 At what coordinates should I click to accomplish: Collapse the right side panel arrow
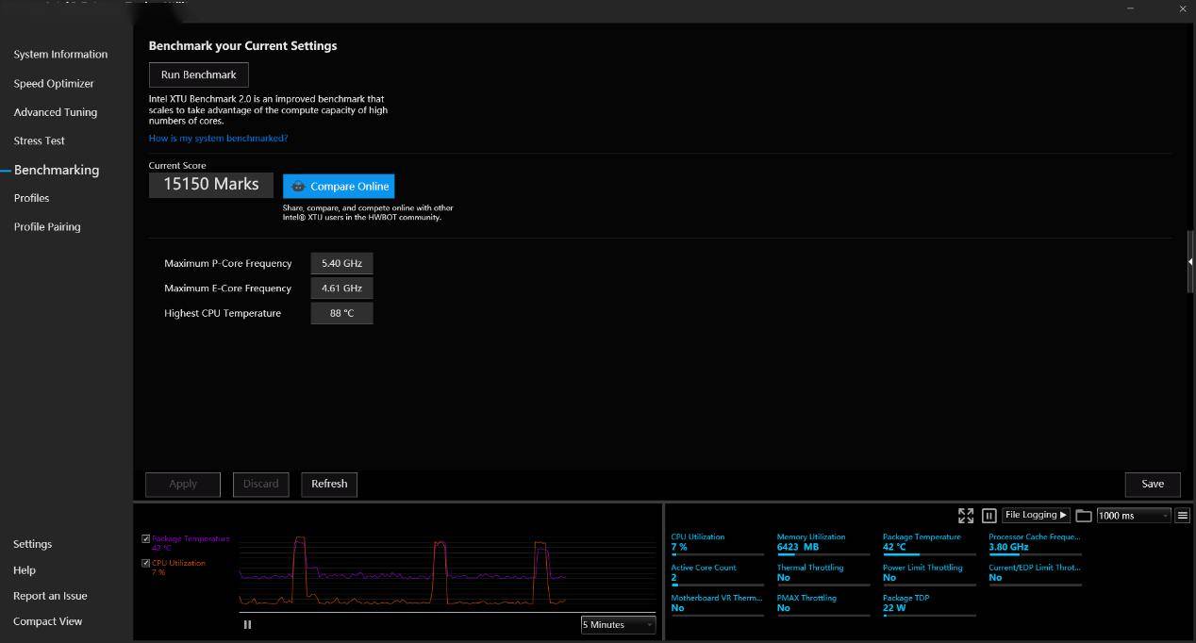[1190, 261]
